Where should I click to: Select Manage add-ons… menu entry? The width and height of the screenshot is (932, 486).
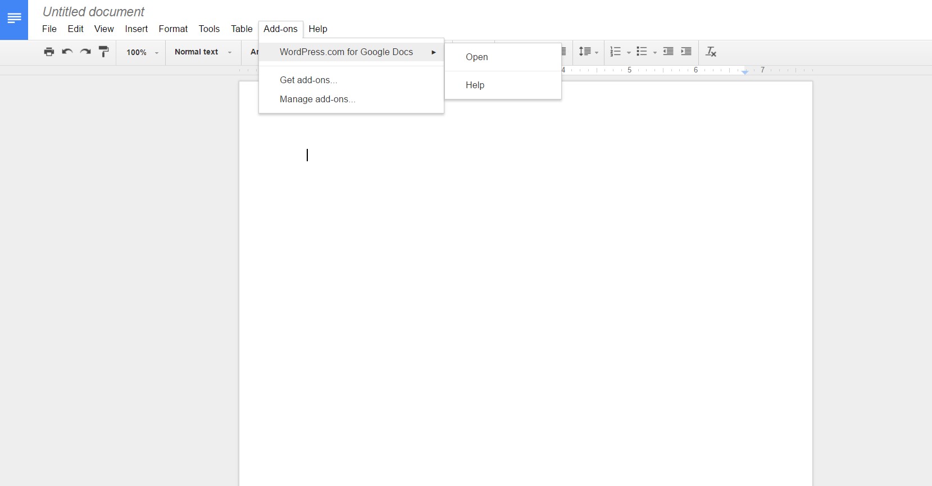[351, 99]
